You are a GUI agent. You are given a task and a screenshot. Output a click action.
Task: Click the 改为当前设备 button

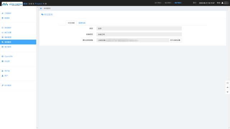[x=175, y=40]
